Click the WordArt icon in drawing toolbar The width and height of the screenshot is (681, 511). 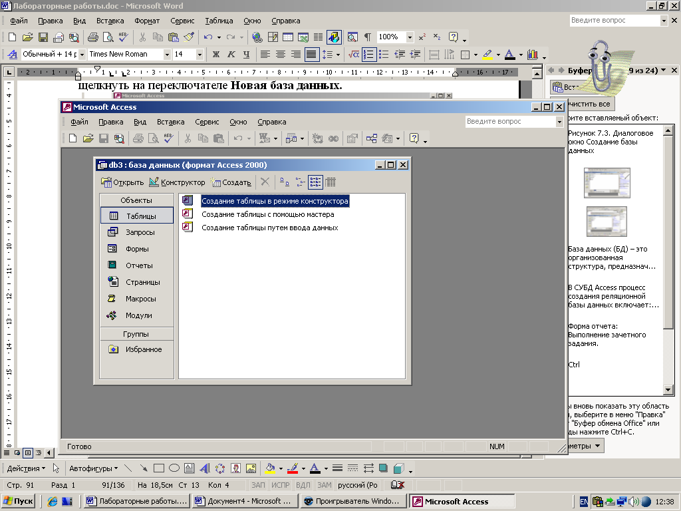pos(204,468)
